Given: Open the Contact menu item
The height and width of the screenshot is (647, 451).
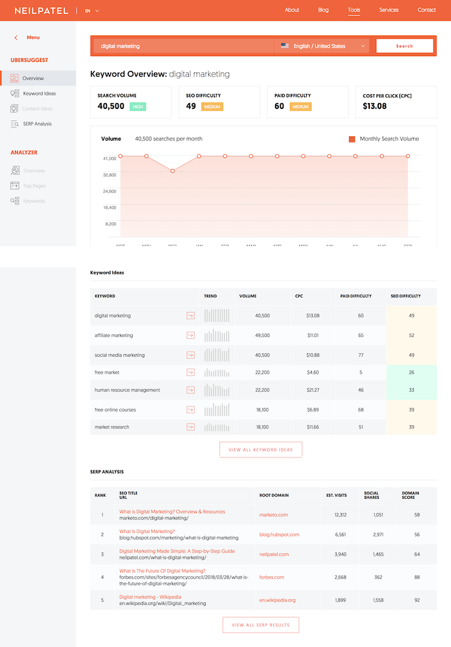Looking at the screenshot, I should point(427,10).
